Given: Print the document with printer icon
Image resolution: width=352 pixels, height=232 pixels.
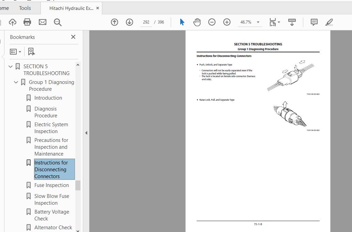Looking at the screenshot, I should (x=27, y=22).
